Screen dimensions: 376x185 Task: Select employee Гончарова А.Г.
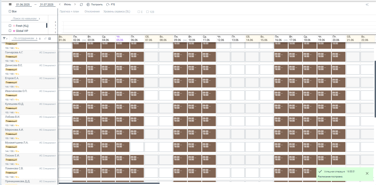(14, 52)
